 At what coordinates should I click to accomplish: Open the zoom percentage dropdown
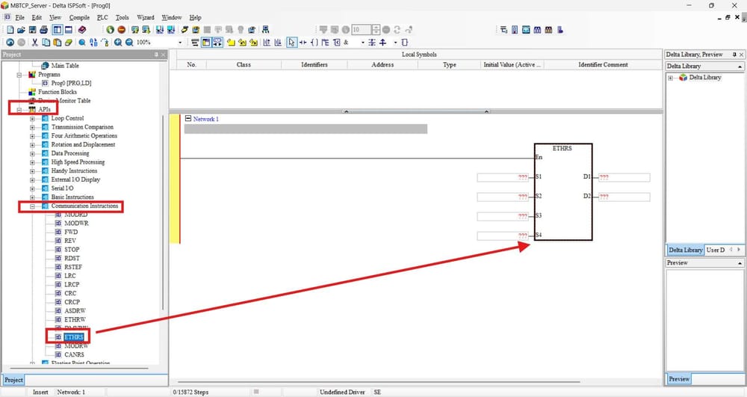click(x=180, y=43)
